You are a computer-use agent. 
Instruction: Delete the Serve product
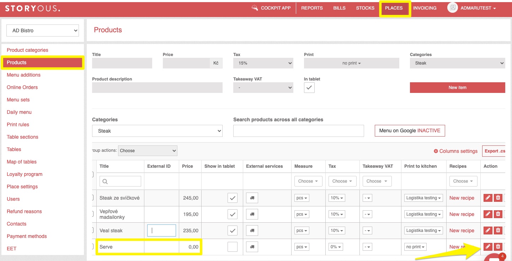pos(498,247)
